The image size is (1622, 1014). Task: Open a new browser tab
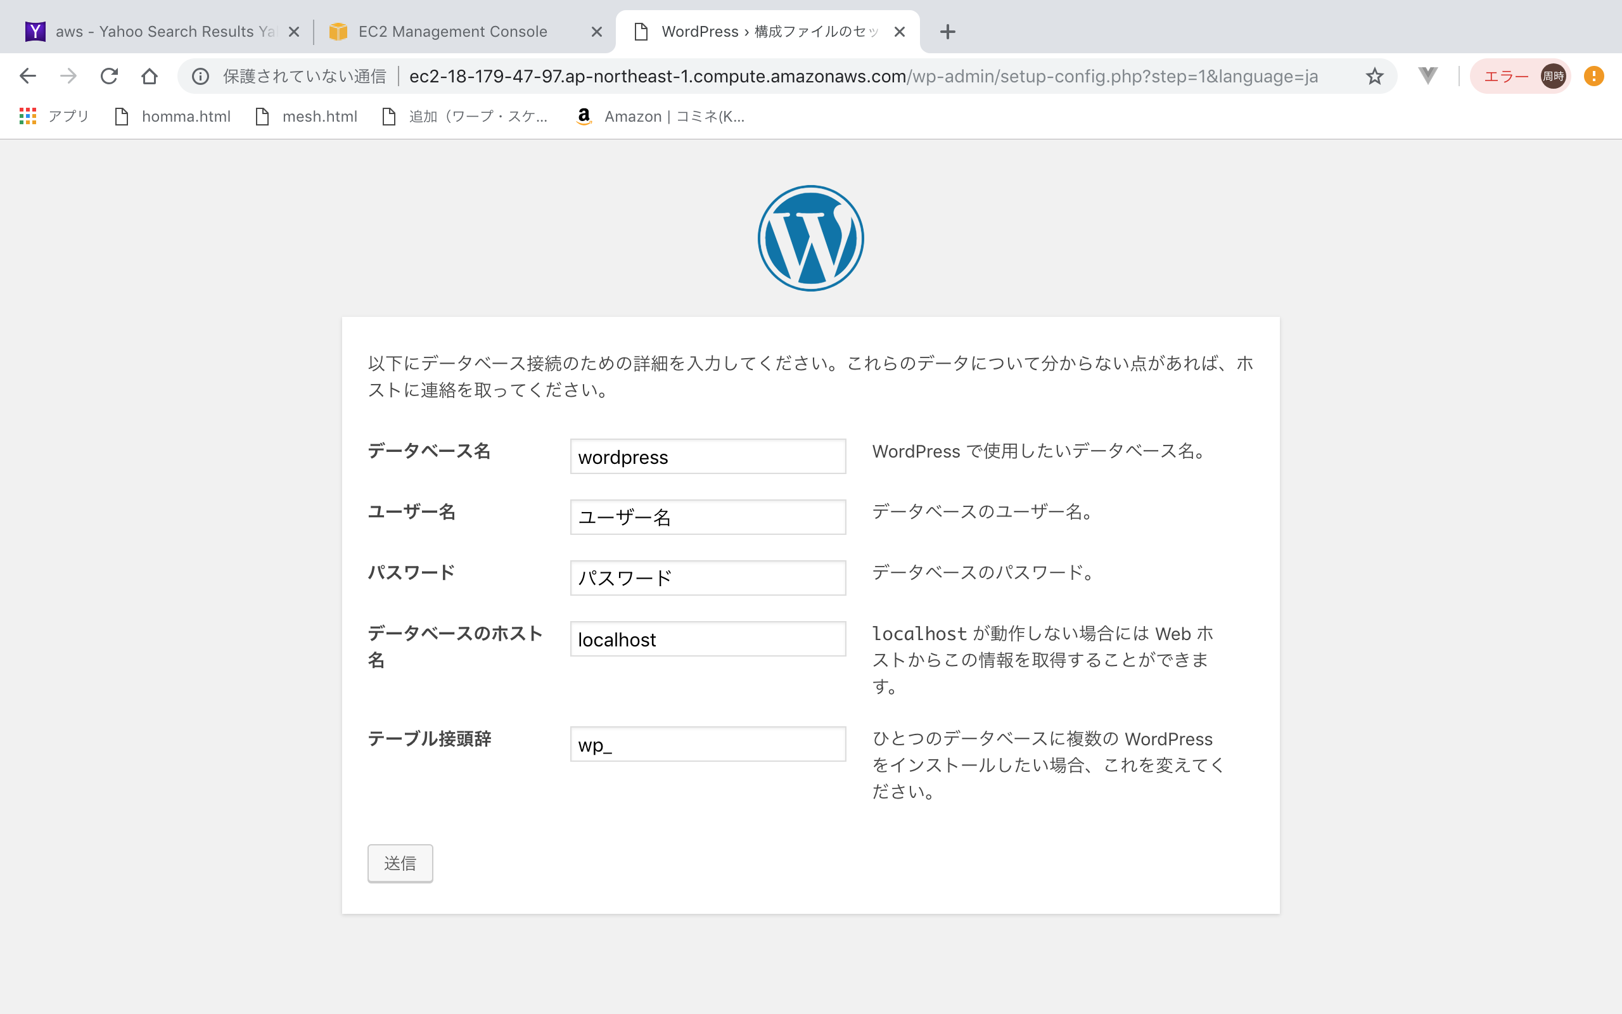point(948,32)
